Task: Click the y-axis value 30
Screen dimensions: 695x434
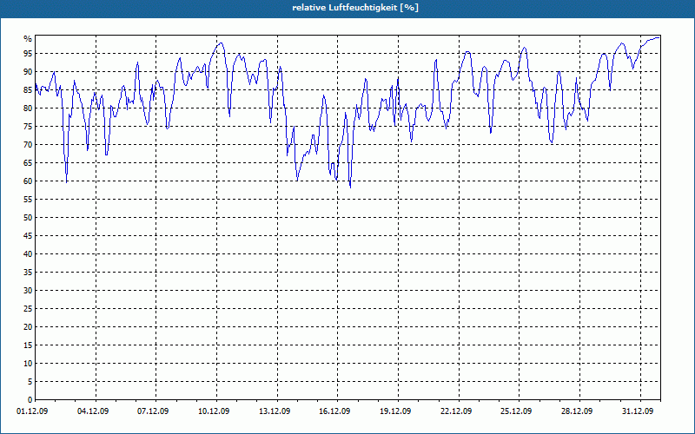Action: pos(28,291)
